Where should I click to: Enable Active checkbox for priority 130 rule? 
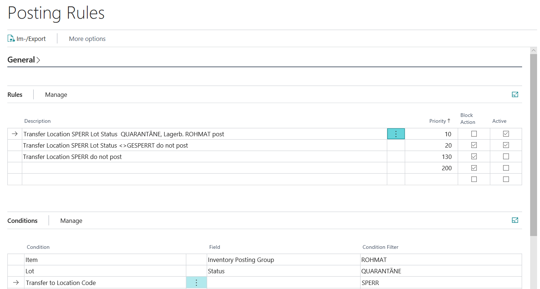(x=506, y=157)
